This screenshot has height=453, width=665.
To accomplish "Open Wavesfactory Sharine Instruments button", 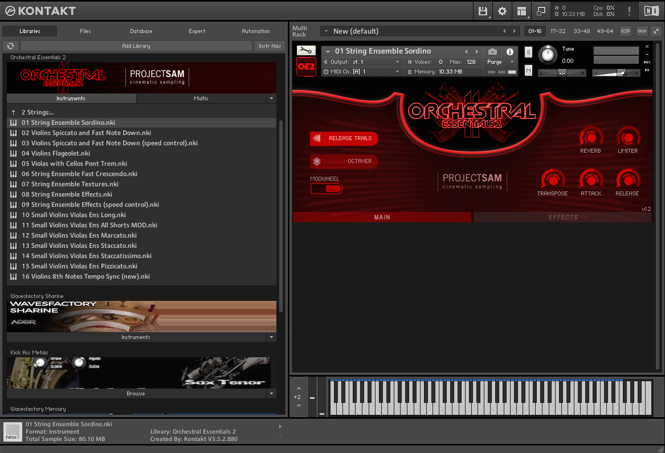I will (136, 337).
